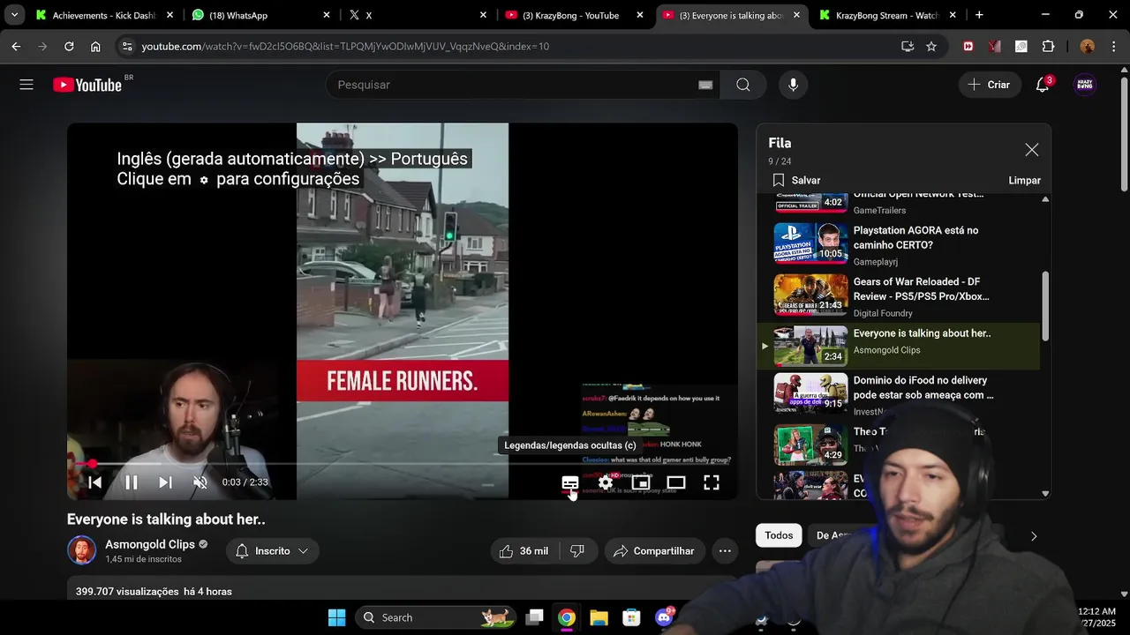Switch to X browser tab
Image resolution: width=1130 pixels, height=635 pixels.
pyautogui.click(x=417, y=15)
